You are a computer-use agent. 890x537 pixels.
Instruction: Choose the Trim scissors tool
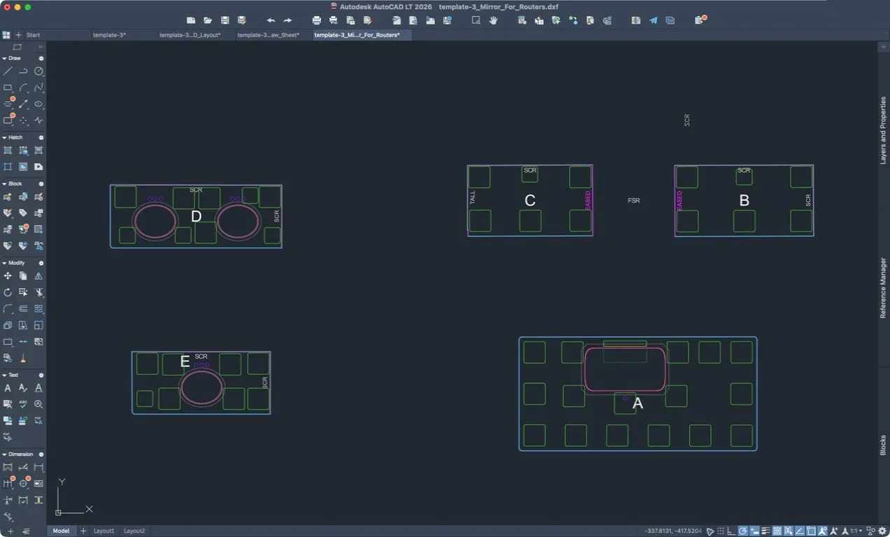(38, 292)
